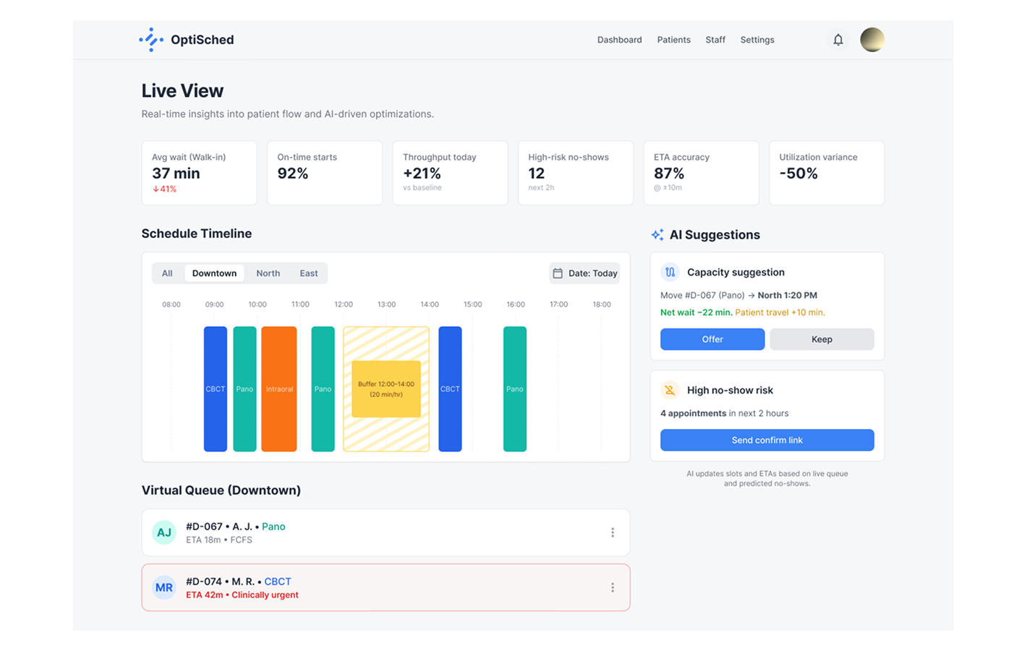Open the Date: Today picker
The width and height of the screenshot is (1027, 651).
584,273
